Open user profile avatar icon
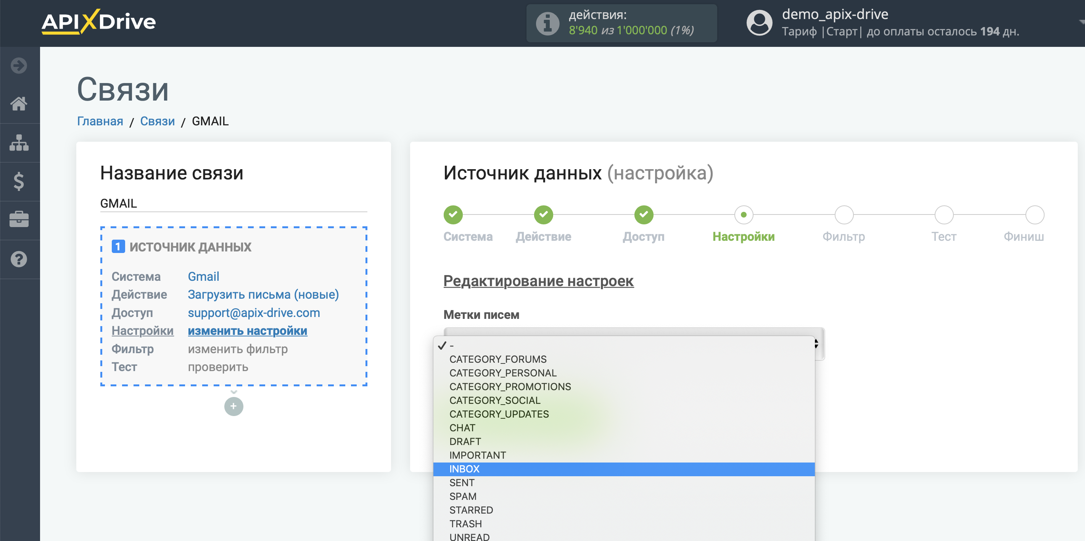 [x=759, y=23]
